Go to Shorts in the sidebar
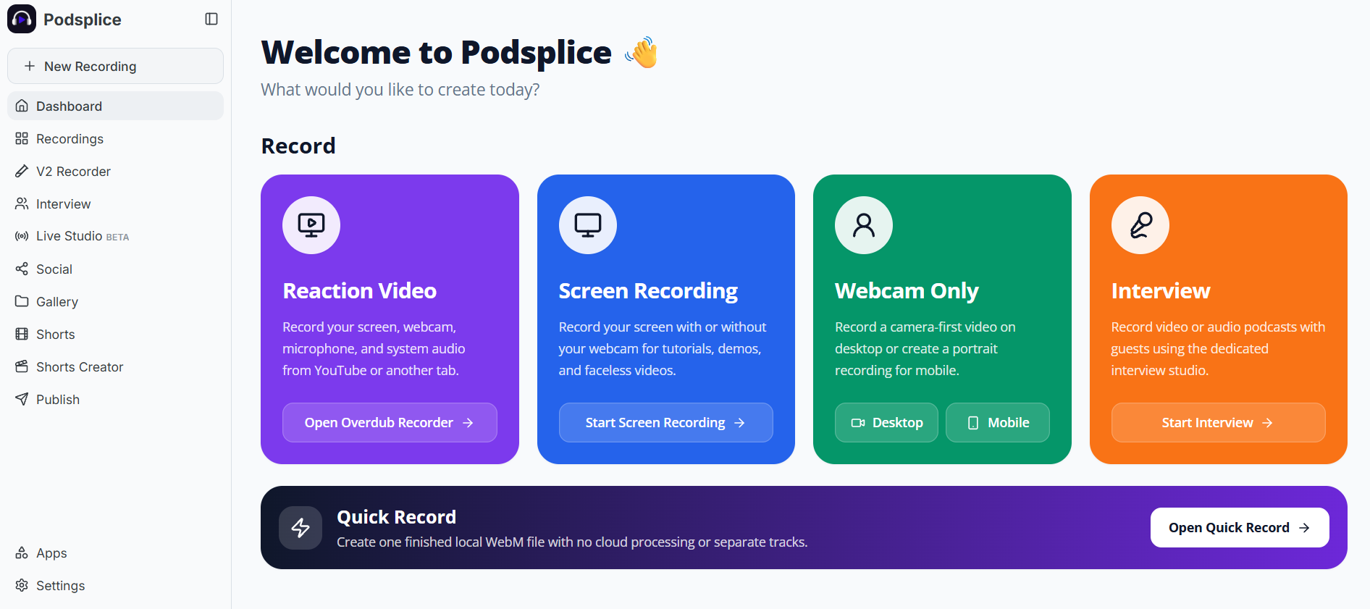 pos(115,334)
